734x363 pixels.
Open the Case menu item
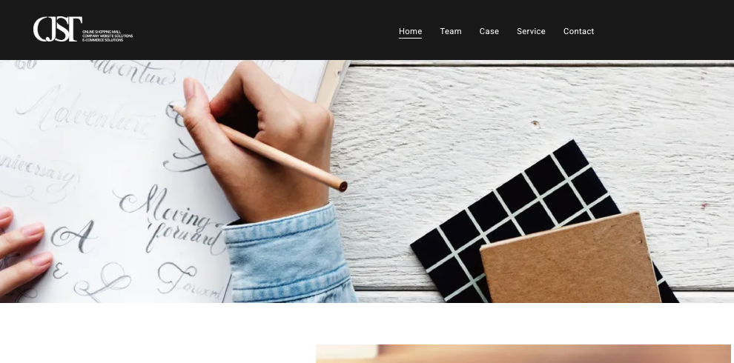pyautogui.click(x=489, y=31)
